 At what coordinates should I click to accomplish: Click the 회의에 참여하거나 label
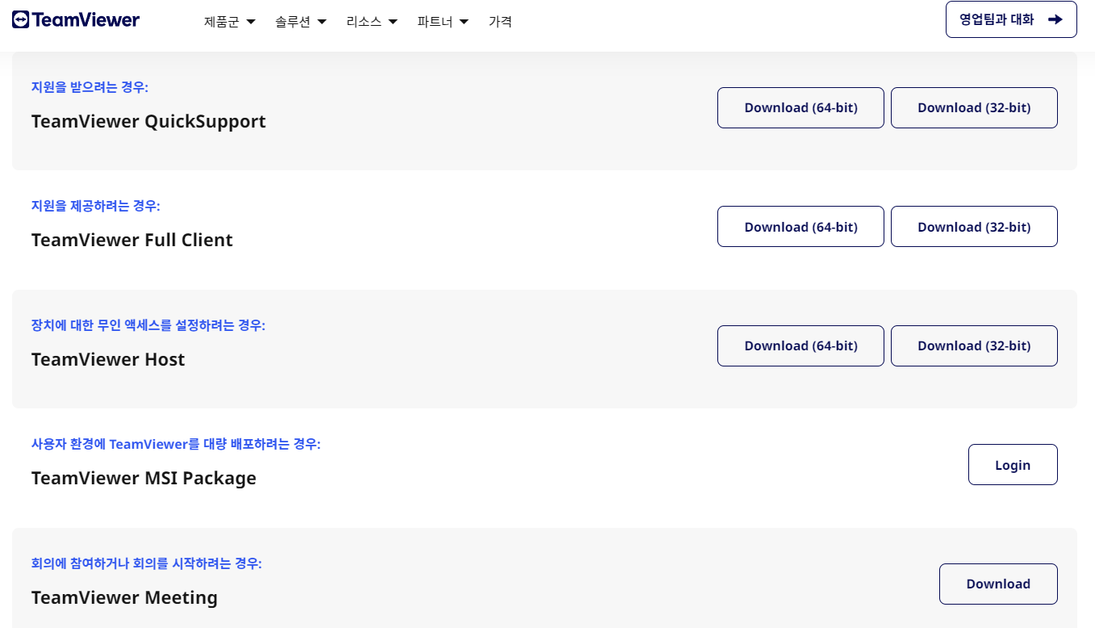click(147, 563)
